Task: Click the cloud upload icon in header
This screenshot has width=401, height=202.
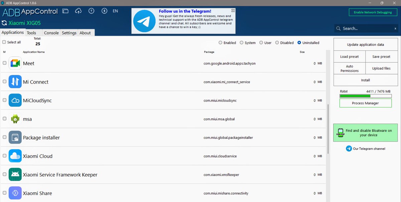Action: tap(79, 11)
